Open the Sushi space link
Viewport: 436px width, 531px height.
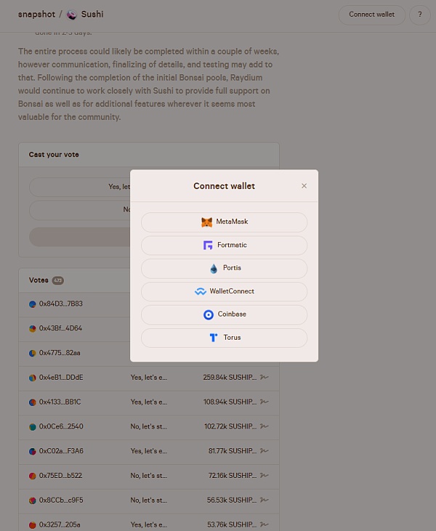point(92,15)
